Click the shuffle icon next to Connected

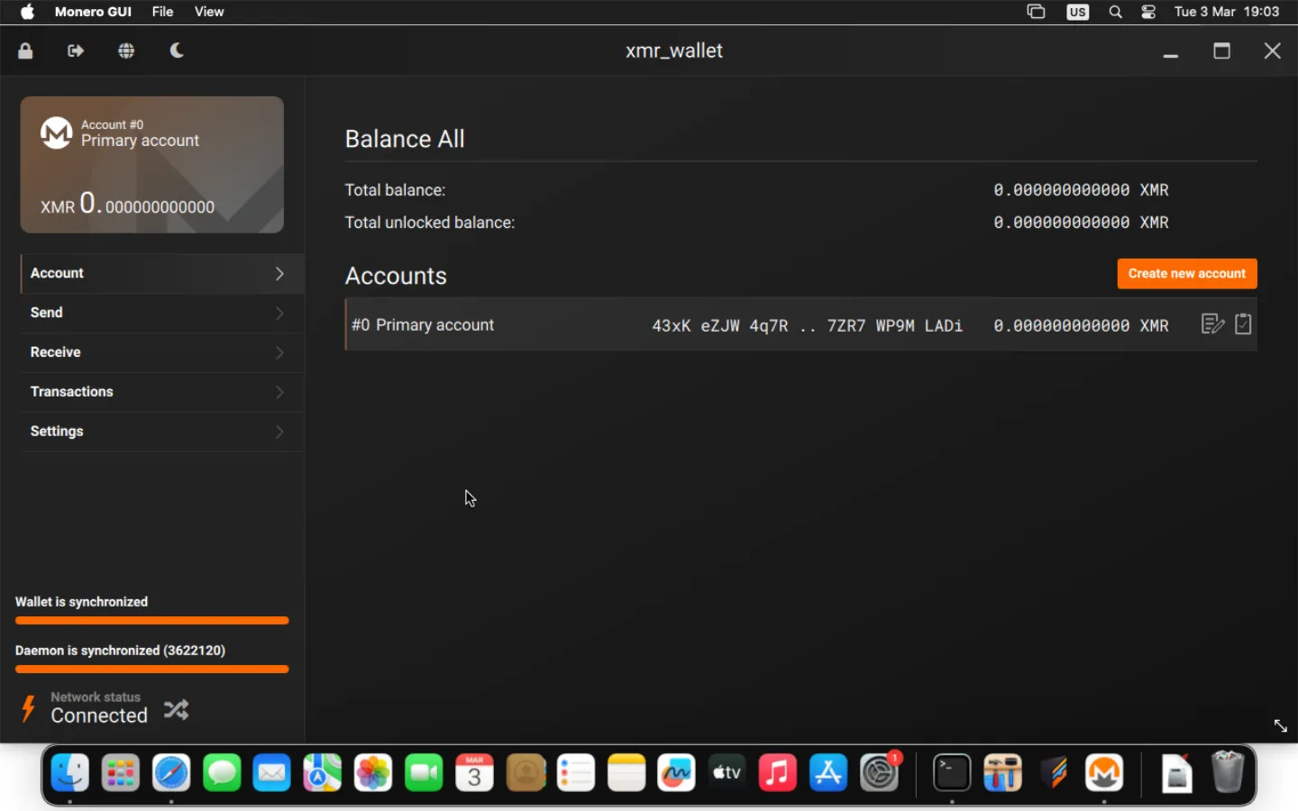click(x=177, y=710)
